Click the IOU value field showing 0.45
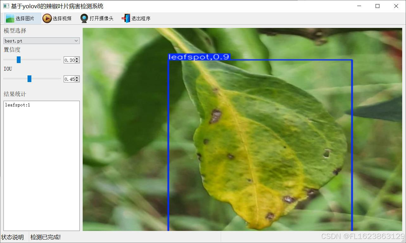The height and width of the screenshot is (243, 406). coord(69,79)
